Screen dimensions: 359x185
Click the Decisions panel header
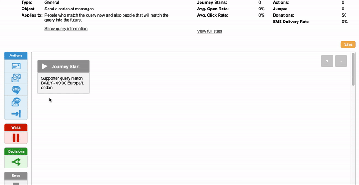[16, 151]
